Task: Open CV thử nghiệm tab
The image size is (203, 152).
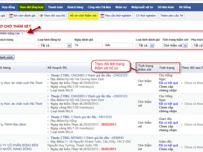Action: point(146,16)
